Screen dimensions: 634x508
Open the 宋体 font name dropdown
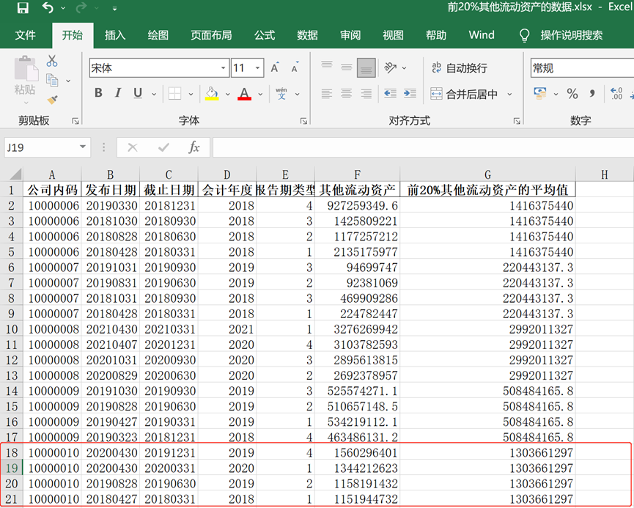[224, 68]
